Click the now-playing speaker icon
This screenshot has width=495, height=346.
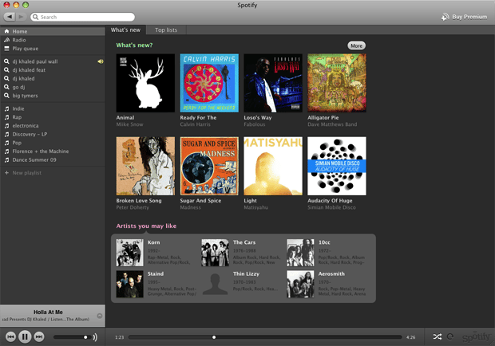[101, 61]
